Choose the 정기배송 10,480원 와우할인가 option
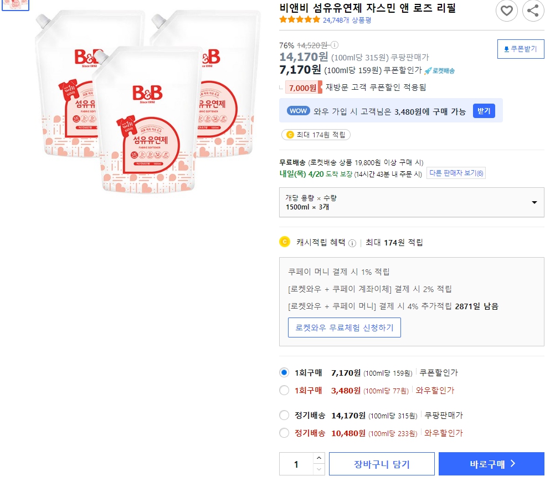The height and width of the screenshot is (481, 550). (x=284, y=433)
